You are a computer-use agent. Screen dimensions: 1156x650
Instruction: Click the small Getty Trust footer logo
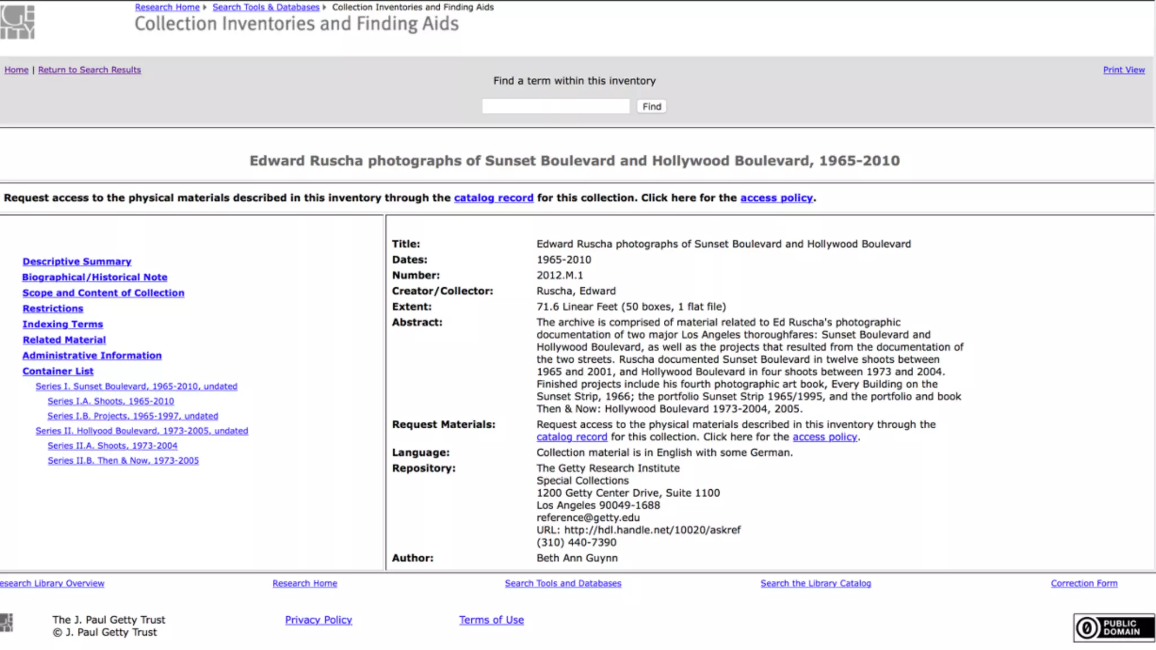point(6,623)
